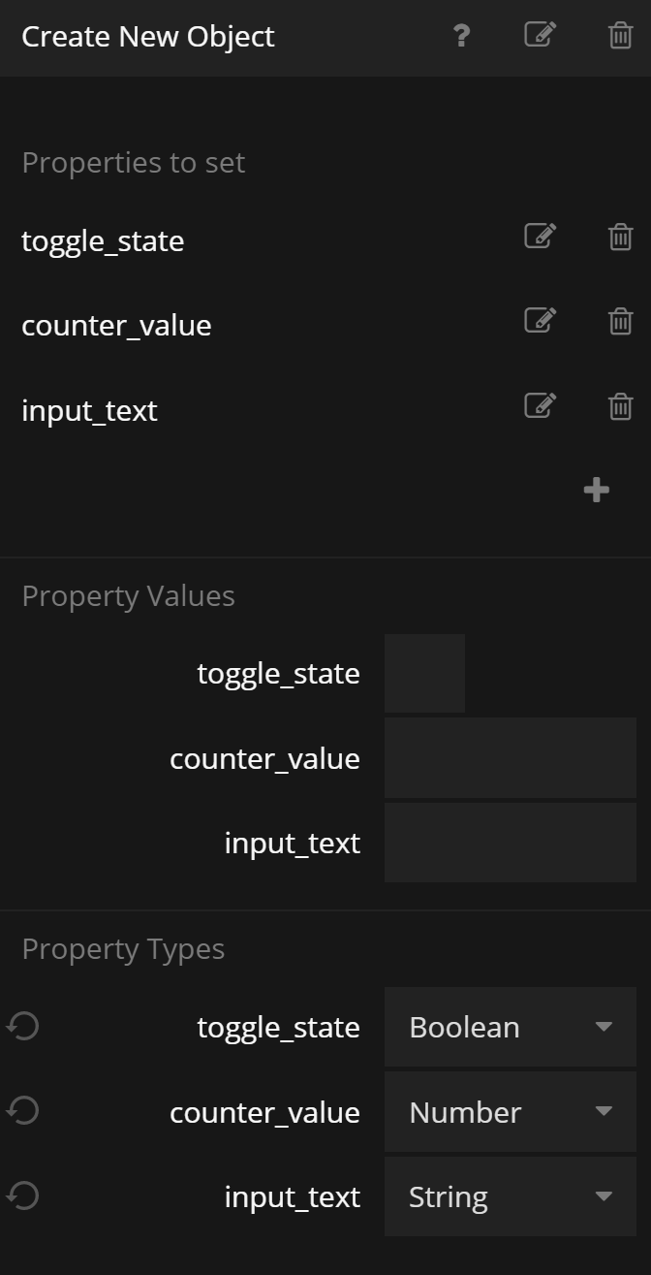The image size is (651, 1275).
Task: Delete the Create New Object node
Action: pos(620,37)
